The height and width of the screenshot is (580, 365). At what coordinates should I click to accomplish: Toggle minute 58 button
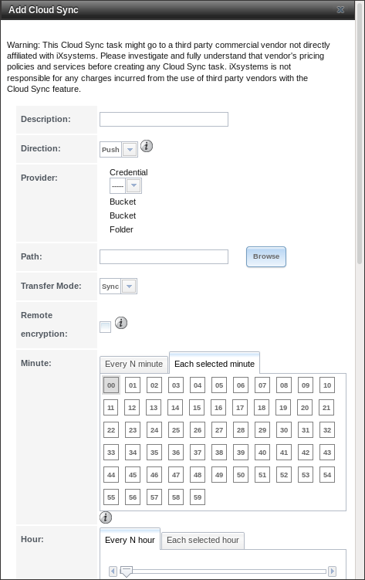coord(176,497)
